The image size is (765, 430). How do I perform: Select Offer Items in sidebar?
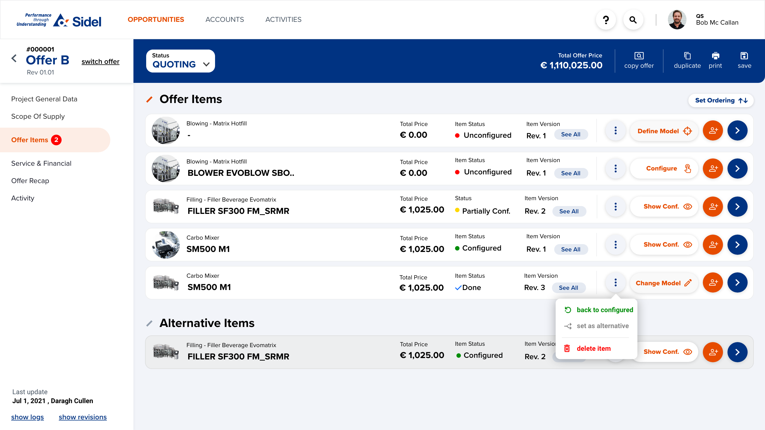tap(55, 140)
